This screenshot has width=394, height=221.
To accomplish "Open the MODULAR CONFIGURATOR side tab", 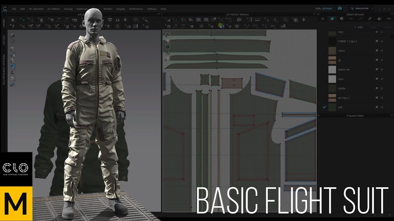I will point(4,70).
